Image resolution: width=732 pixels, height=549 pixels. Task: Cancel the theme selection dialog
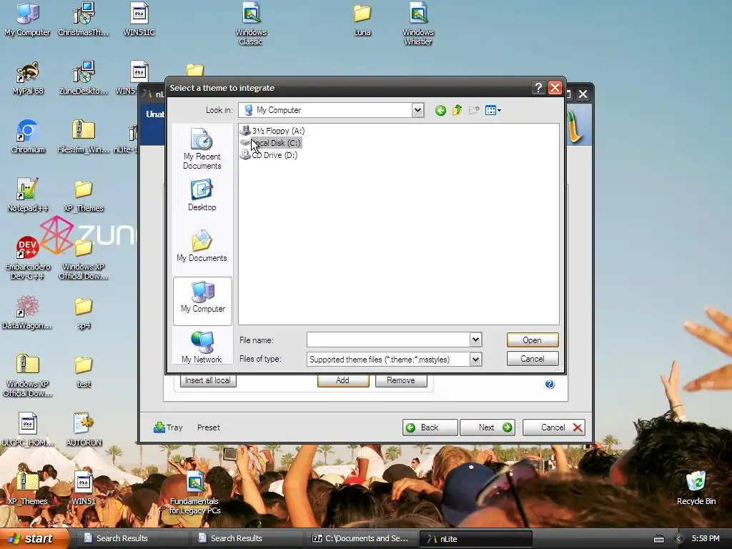(532, 359)
